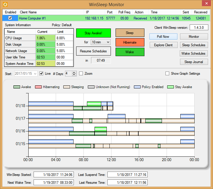213x189 pixels.
Task: Toggle the Live checkbox
Action: tap(41, 74)
